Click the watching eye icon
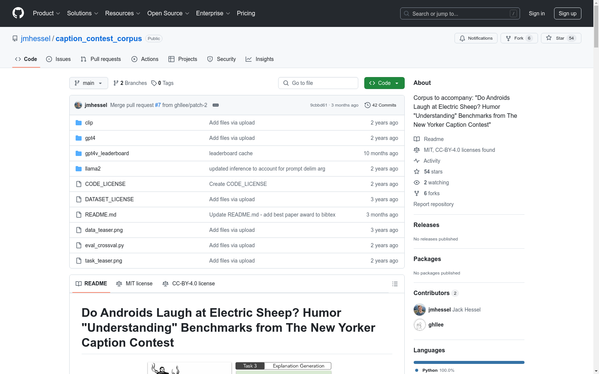 pyautogui.click(x=417, y=183)
